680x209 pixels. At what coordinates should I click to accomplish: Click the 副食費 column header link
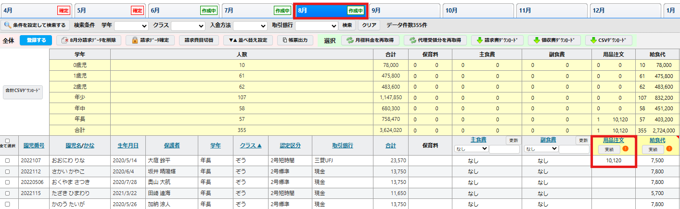click(x=548, y=140)
